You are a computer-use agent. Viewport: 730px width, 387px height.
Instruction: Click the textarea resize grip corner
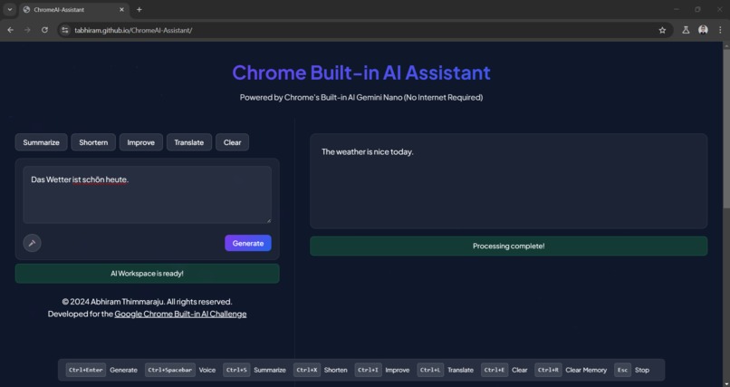pyautogui.click(x=268, y=220)
